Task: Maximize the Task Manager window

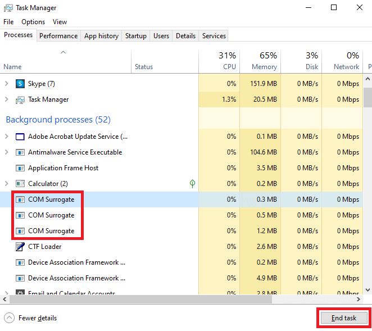Action: click(334, 8)
